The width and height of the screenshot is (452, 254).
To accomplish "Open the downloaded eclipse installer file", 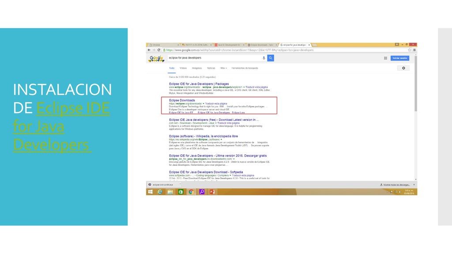I will point(163,185).
